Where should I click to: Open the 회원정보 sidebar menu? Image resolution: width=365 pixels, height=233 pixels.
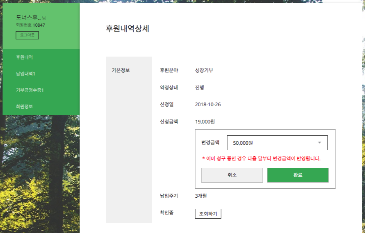pos(24,107)
